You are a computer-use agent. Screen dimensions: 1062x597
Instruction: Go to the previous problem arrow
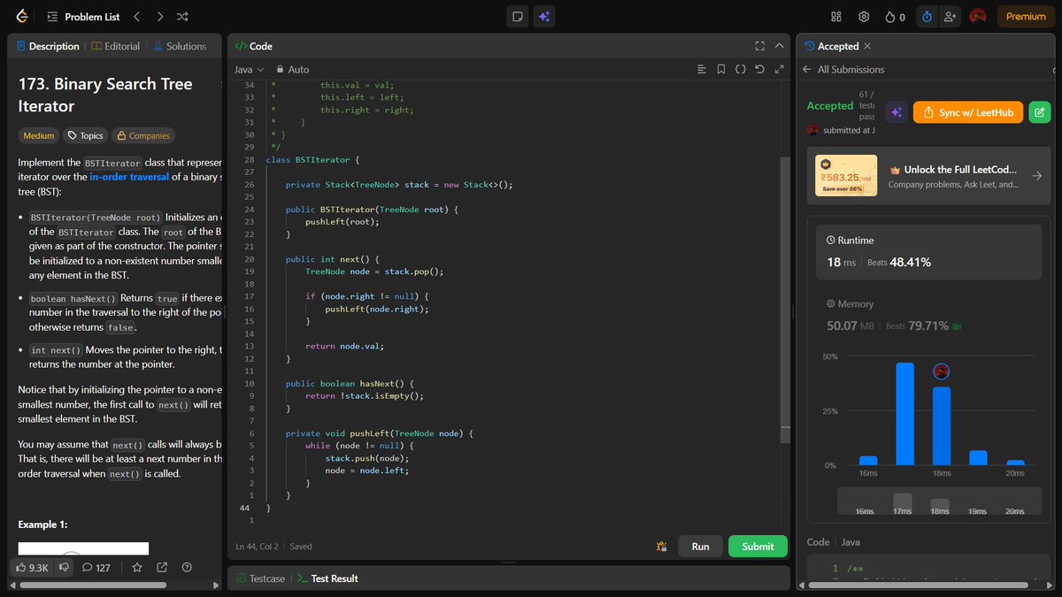(136, 16)
